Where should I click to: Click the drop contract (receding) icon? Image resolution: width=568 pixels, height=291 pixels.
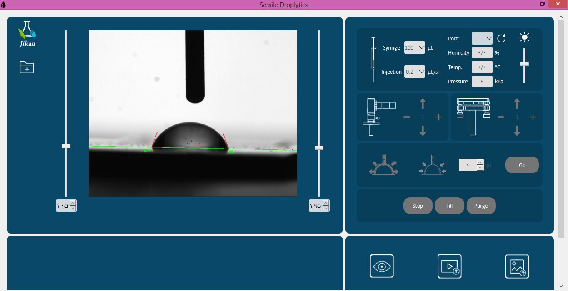[433, 165]
